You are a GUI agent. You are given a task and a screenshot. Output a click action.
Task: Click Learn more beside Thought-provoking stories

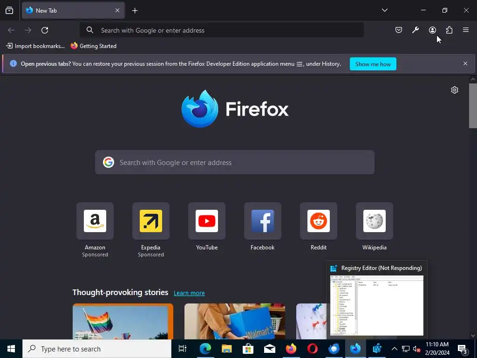[x=189, y=293]
